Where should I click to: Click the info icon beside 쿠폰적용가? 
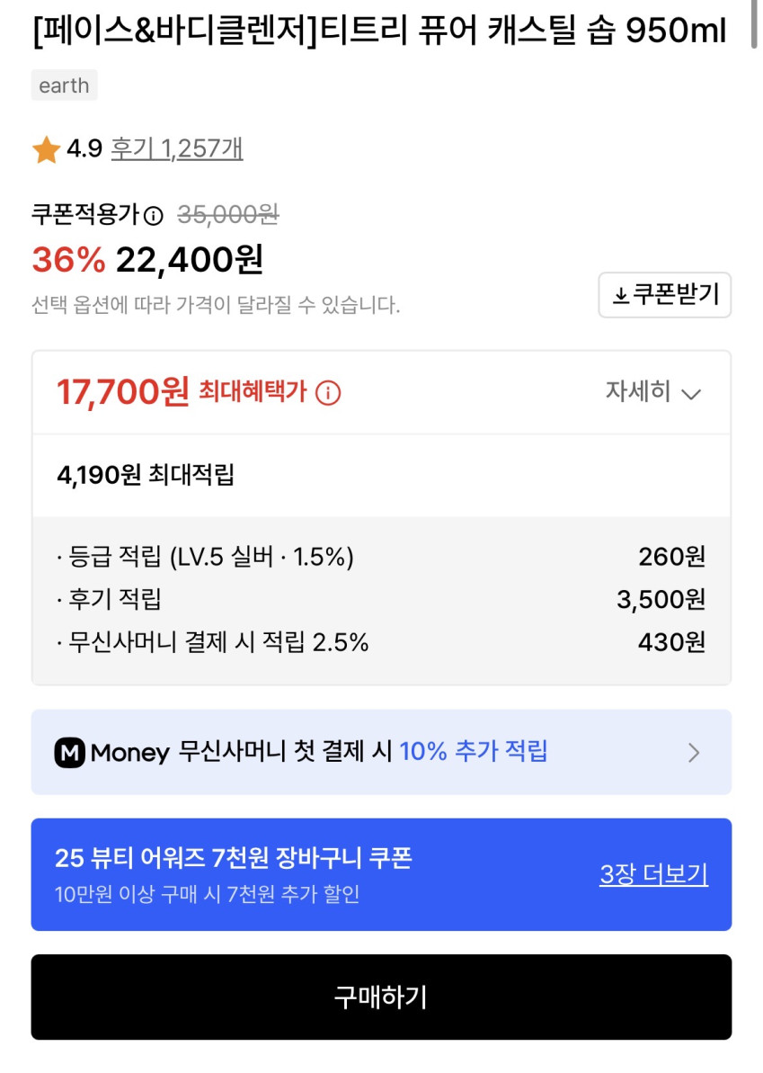(154, 216)
